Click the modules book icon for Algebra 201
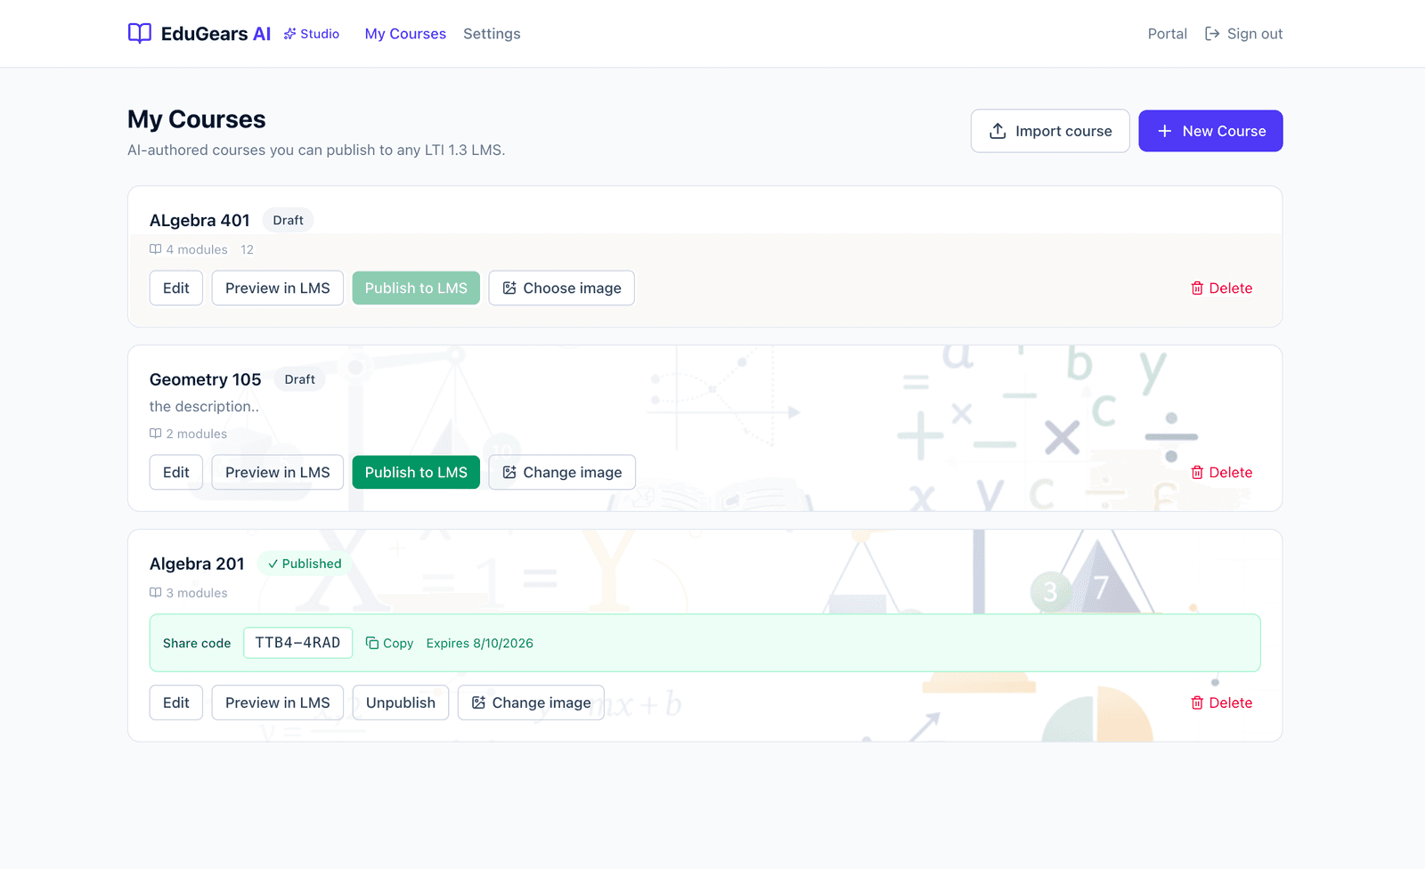The image size is (1425, 869). coord(156,593)
